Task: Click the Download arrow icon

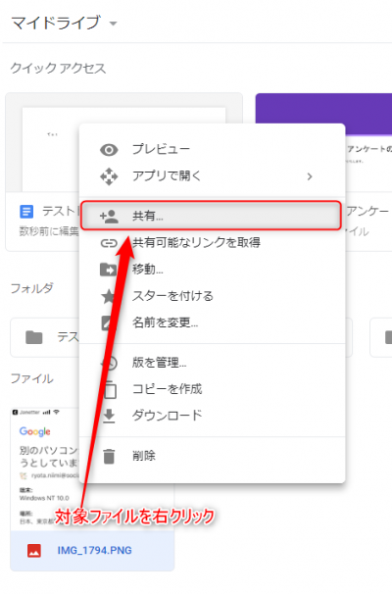Action: pyautogui.click(x=109, y=416)
